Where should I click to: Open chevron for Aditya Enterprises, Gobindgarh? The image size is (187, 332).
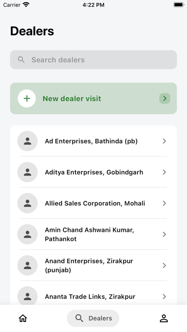(164, 172)
